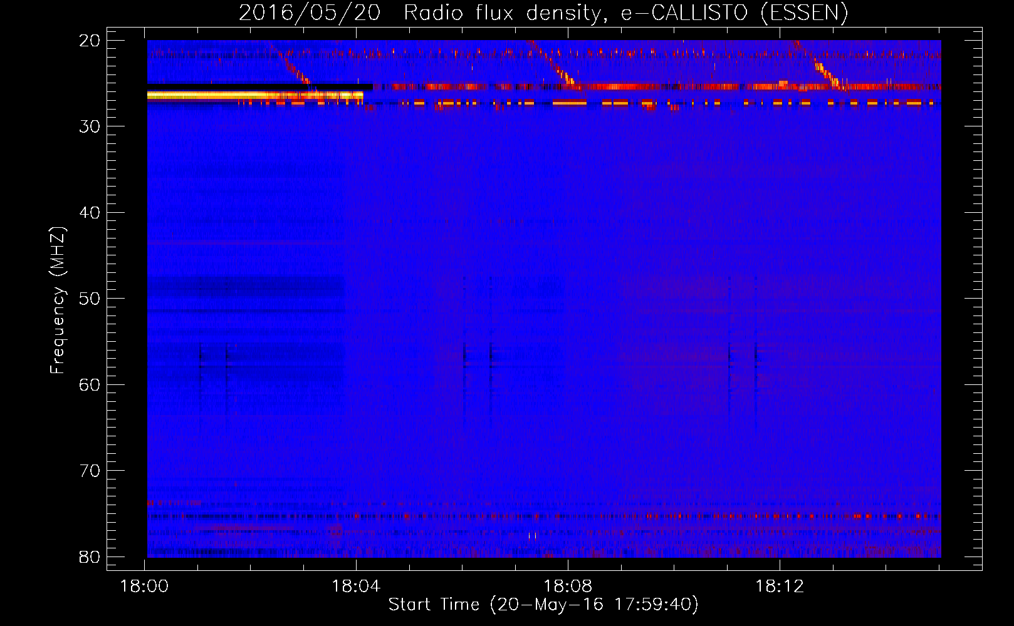
Task: Click the black horizontal bar near 25 MHz
Action: pos(259,86)
